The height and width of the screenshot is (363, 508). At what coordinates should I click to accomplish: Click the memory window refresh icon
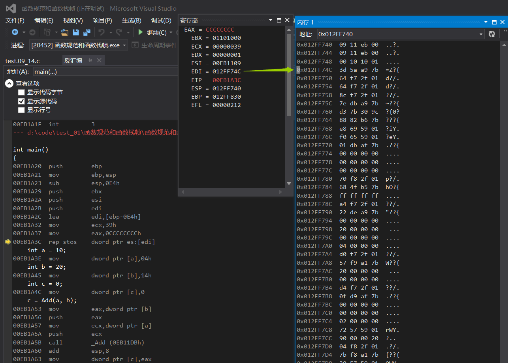pyautogui.click(x=492, y=34)
